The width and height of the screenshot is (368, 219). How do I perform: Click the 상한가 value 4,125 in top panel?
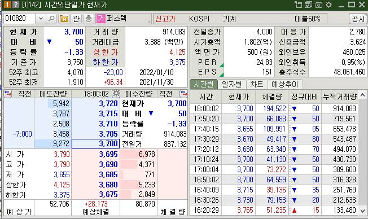pyautogui.click(x=177, y=52)
